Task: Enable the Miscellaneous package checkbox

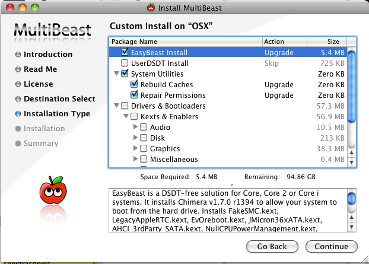Action: click(144, 159)
